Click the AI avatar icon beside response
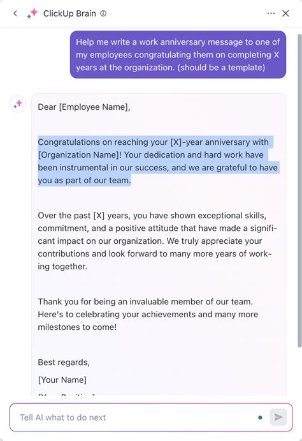302x441 pixels. pos(18,104)
